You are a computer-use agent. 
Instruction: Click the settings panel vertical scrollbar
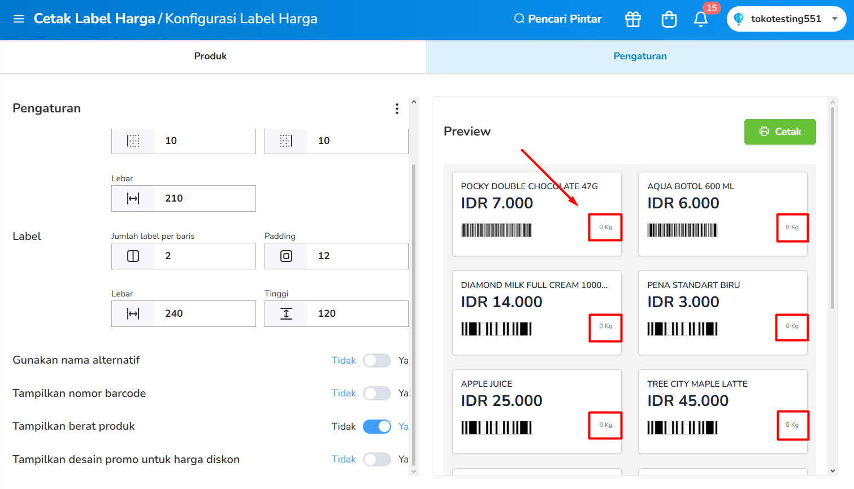[x=414, y=314]
